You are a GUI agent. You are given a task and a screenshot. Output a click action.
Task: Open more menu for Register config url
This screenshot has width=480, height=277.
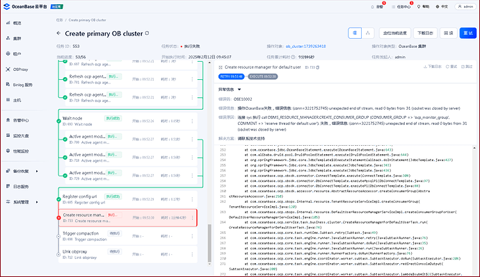192,199
